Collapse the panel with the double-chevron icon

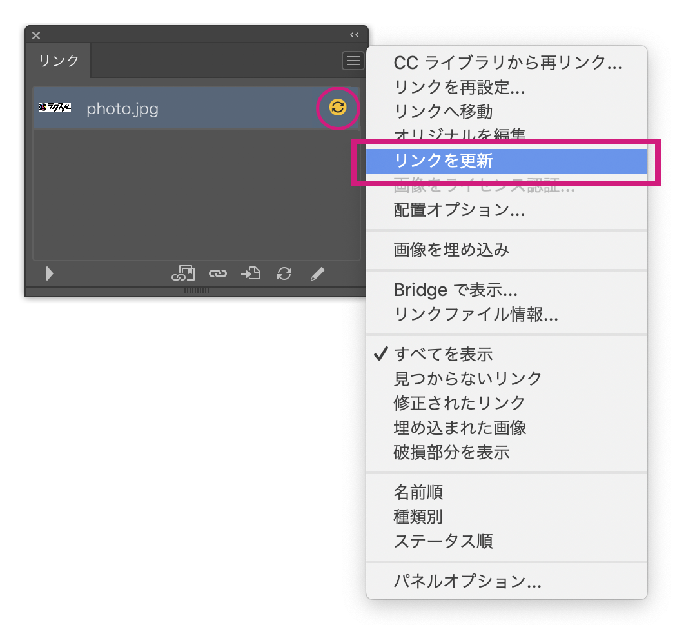[354, 35]
